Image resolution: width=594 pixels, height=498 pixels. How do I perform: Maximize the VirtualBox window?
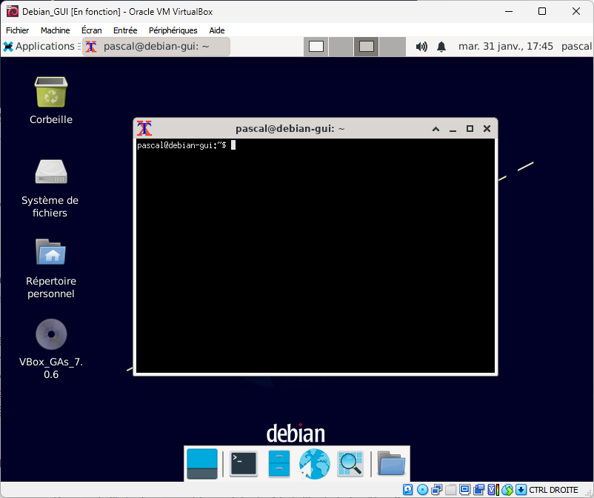(542, 11)
